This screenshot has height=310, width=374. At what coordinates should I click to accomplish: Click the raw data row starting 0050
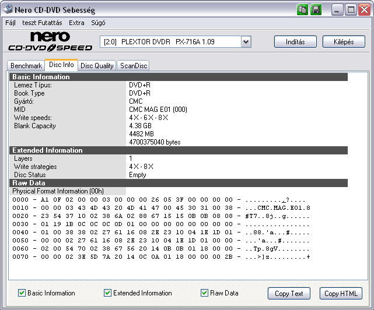(x=161, y=241)
